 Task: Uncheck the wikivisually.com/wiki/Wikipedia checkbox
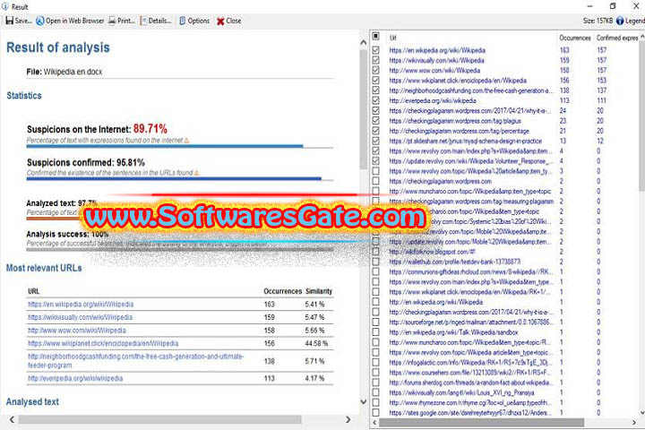(x=376, y=60)
